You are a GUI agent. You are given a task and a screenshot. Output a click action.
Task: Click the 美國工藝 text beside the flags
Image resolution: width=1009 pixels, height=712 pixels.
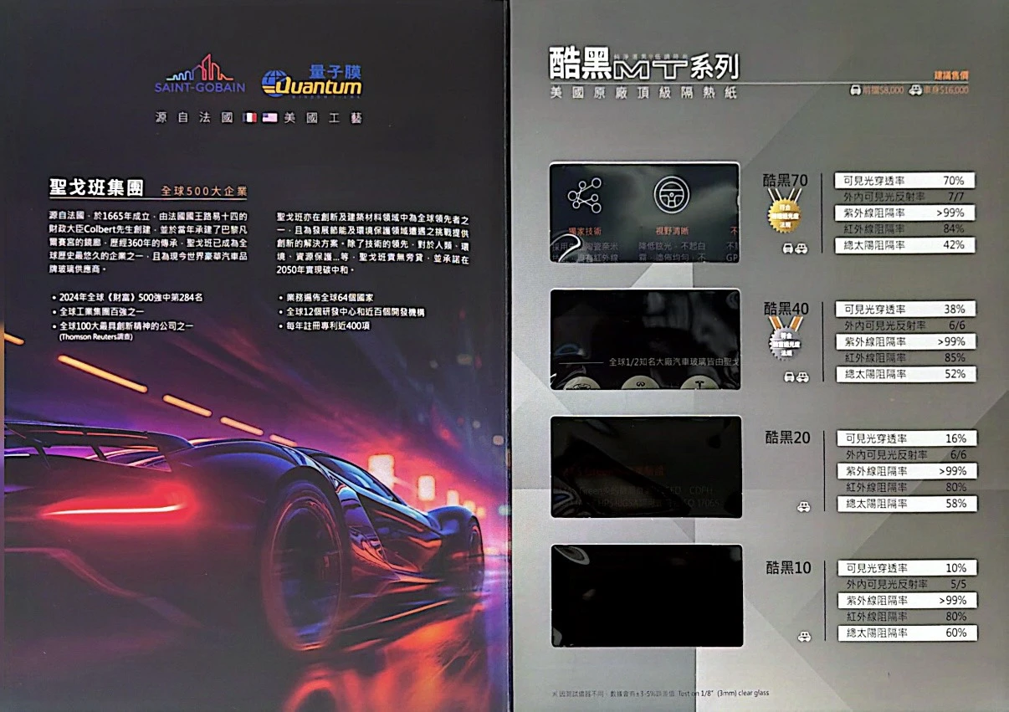[324, 118]
